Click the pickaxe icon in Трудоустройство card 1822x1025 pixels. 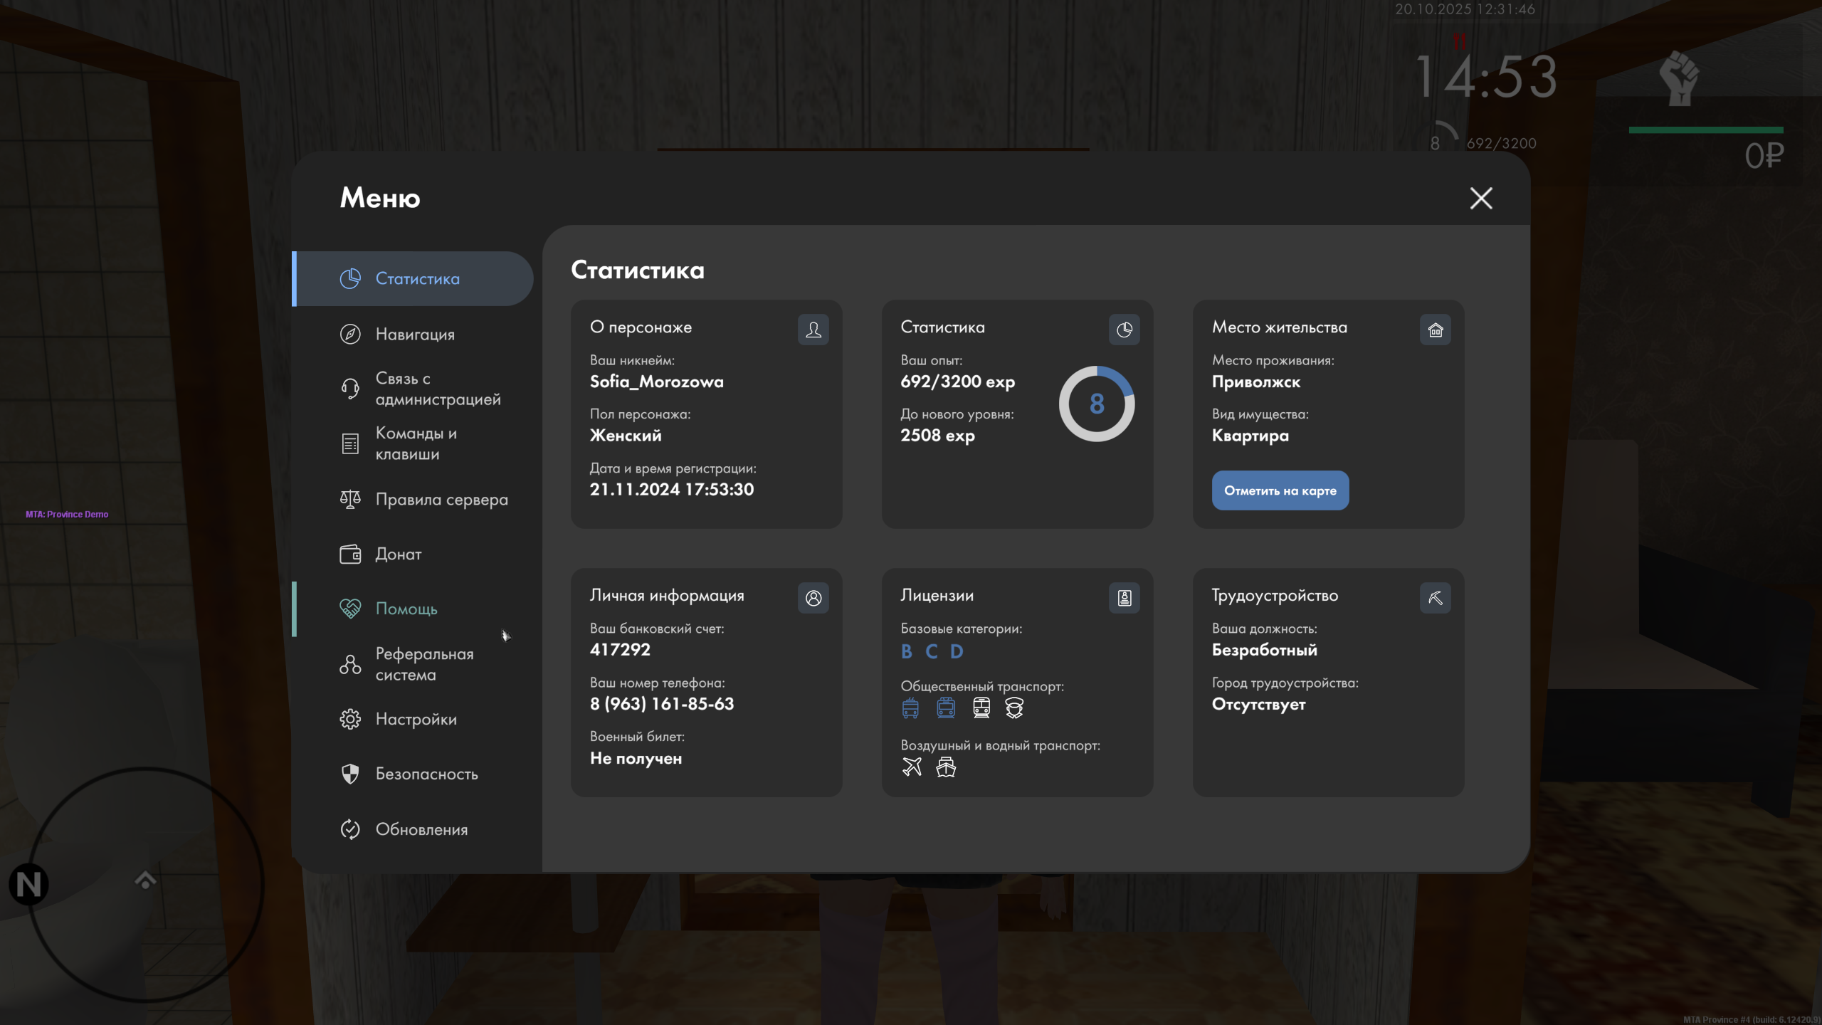[1435, 598]
